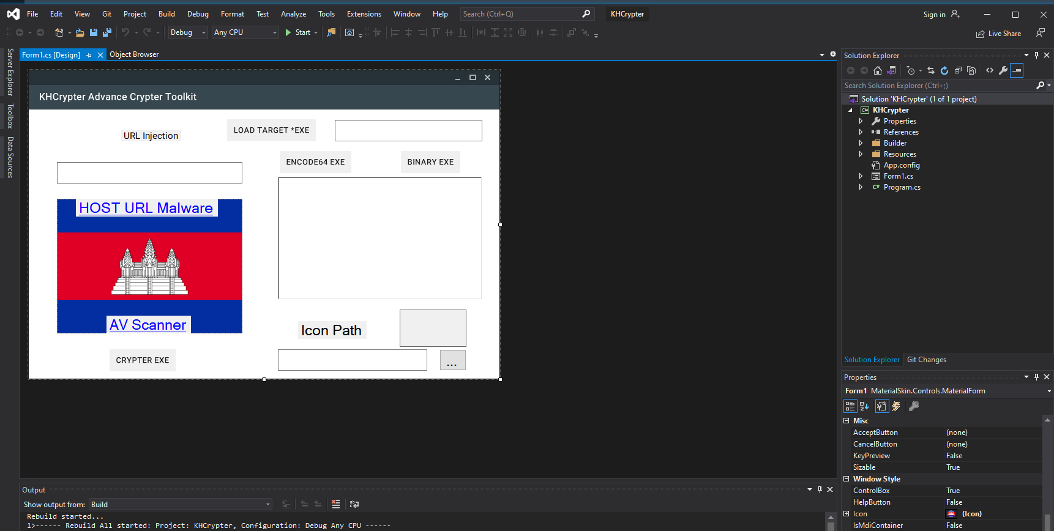
Task: Open the Extensions menu
Action: click(364, 14)
